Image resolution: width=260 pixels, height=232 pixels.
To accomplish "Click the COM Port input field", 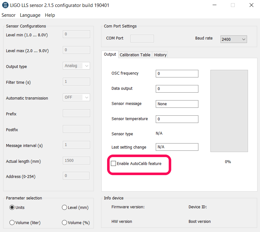I will click(x=142, y=39).
